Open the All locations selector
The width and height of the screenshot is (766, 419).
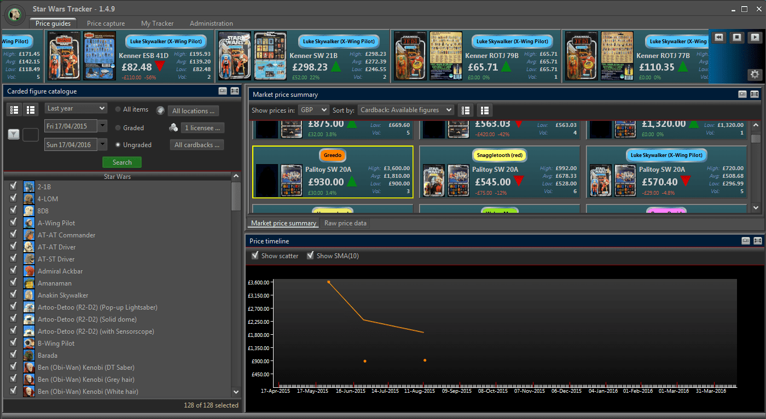pos(194,110)
